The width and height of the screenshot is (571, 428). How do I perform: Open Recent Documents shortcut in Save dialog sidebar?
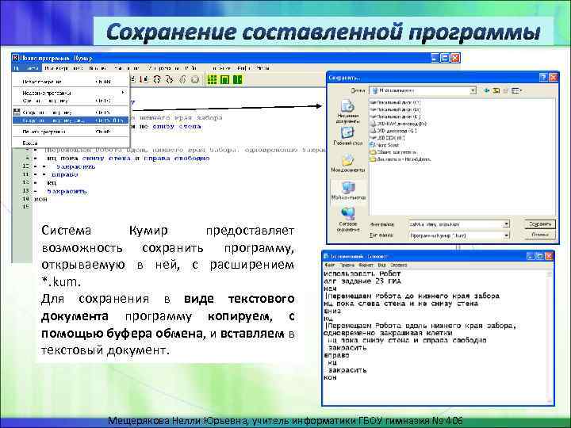348,111
